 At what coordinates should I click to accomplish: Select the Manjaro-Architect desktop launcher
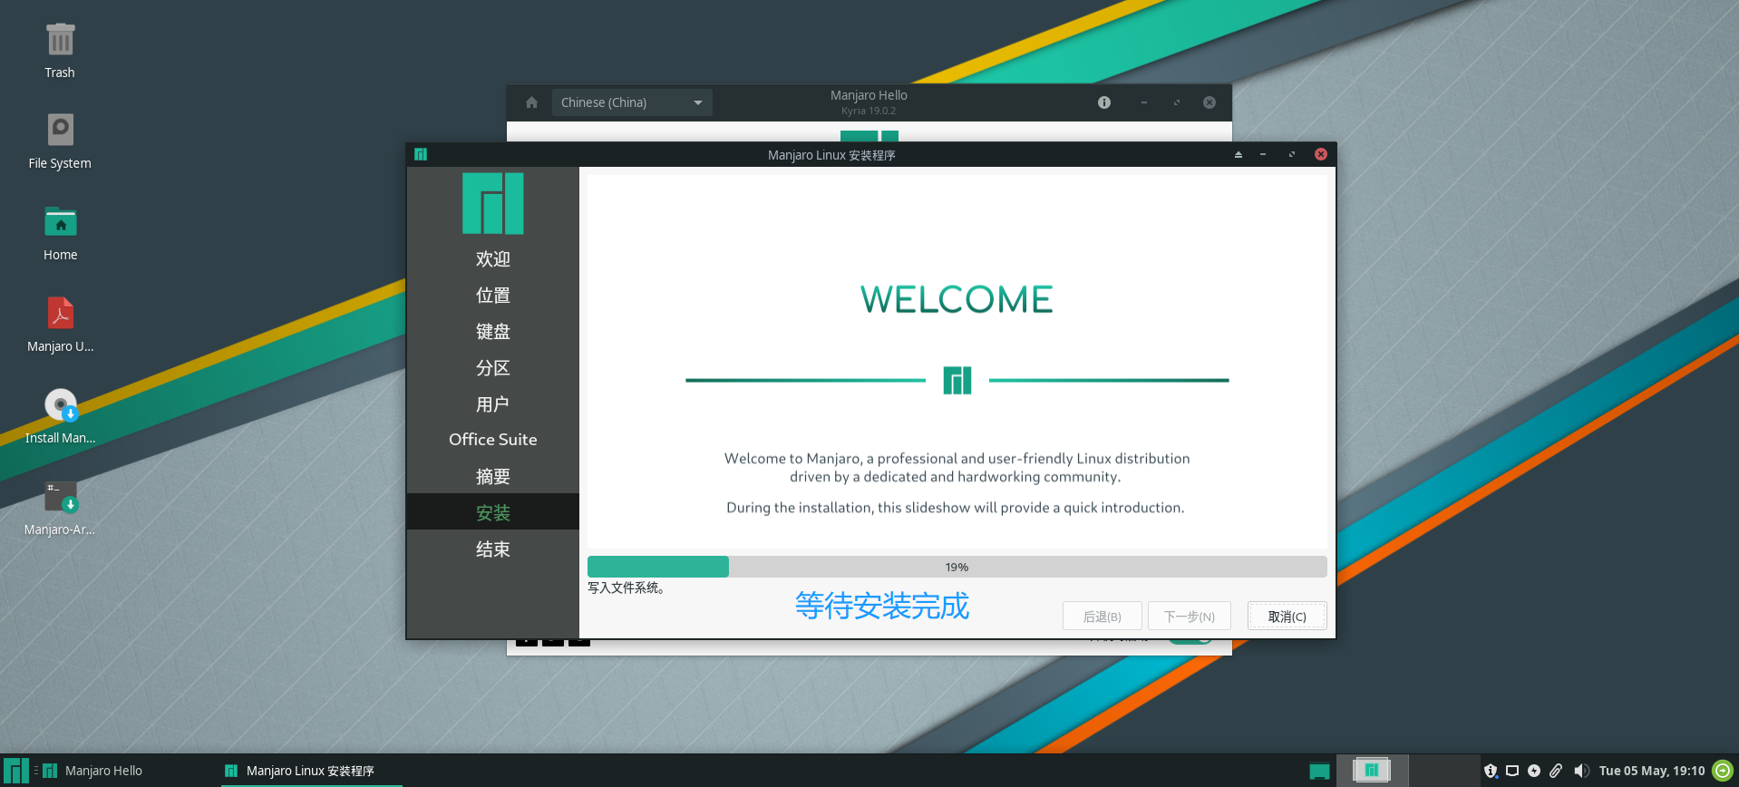tap(61, 496)
